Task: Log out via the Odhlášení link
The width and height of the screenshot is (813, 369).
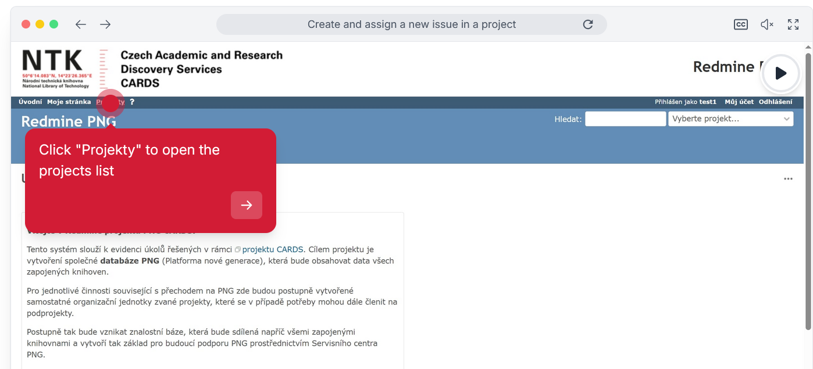Action: coord(775,102)
